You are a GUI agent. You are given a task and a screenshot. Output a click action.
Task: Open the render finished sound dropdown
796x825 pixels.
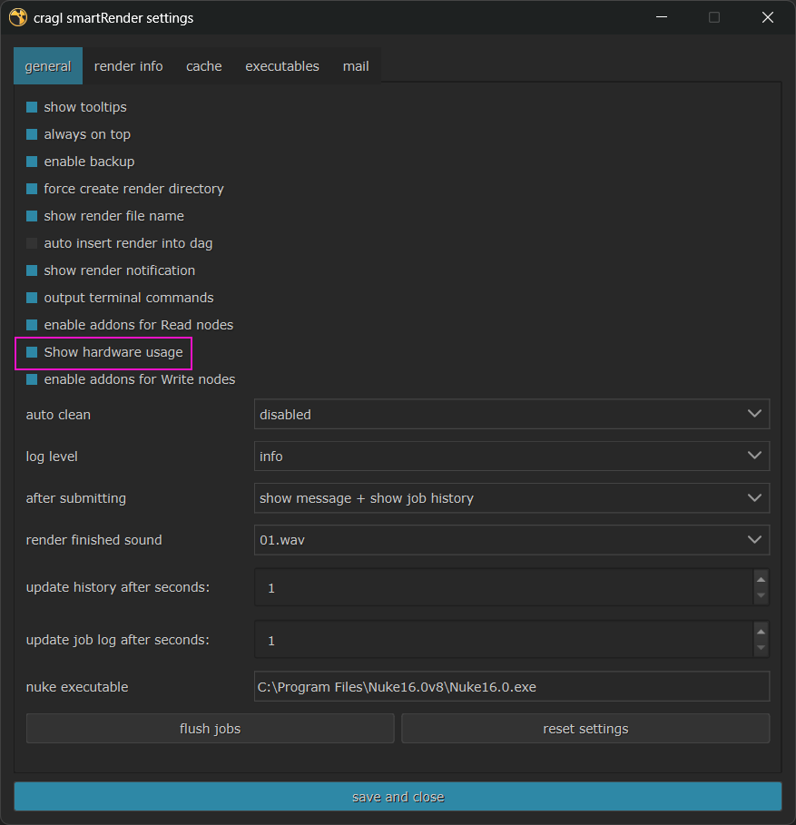pos(512,540)
